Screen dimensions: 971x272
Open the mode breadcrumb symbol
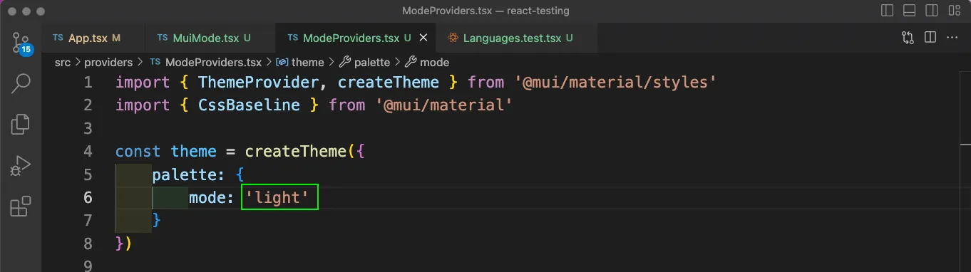[428, 62]
